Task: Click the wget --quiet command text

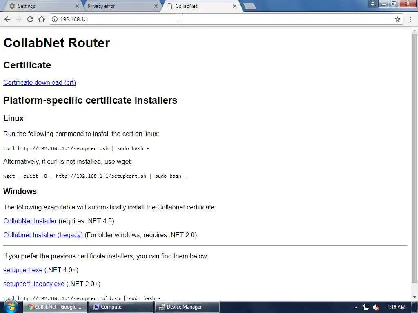Action: 95,176
